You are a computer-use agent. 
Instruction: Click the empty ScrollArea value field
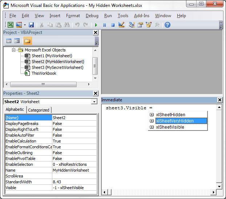tap(74, 176)
